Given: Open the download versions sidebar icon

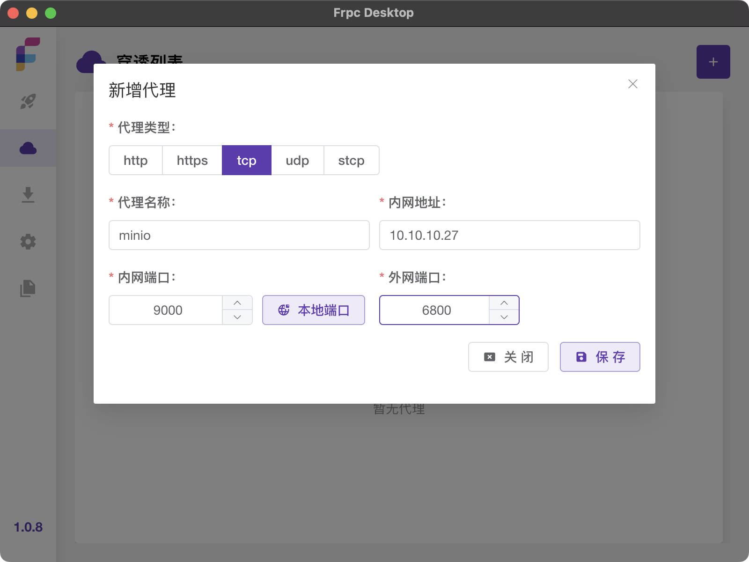Looking at the screenshot, I should [28, 195].
